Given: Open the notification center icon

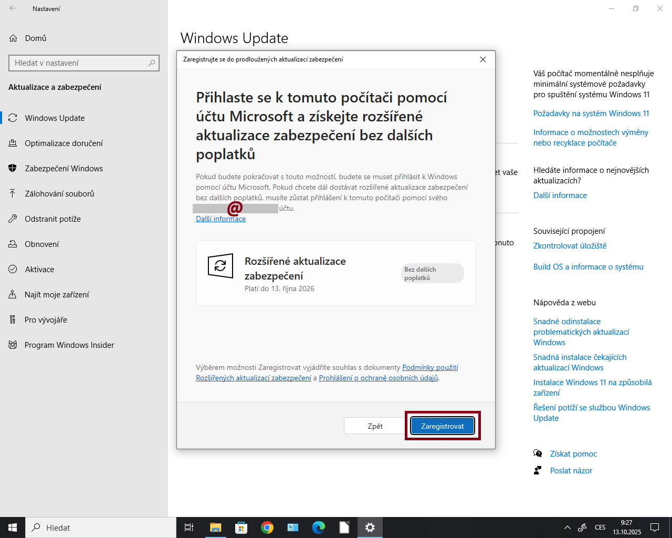Looking at the screenshot, I should 655,527.
